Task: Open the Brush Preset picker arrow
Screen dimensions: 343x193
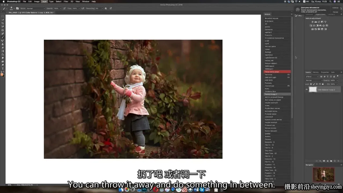Action: [14, 8]
